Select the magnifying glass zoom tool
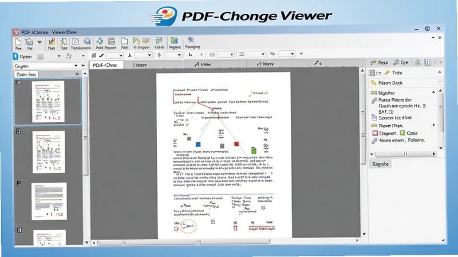This screenshot has height=257, width=458. [87, 41]
